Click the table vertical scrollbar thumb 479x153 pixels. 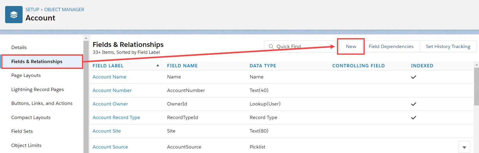pyautogui.click(x=477, y=87)
